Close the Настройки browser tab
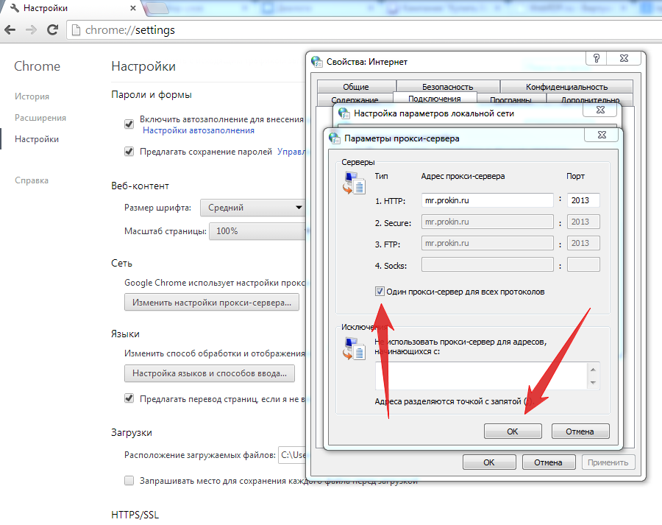The image size is (662, 525). pyautogui.click(x=132, y=8)
